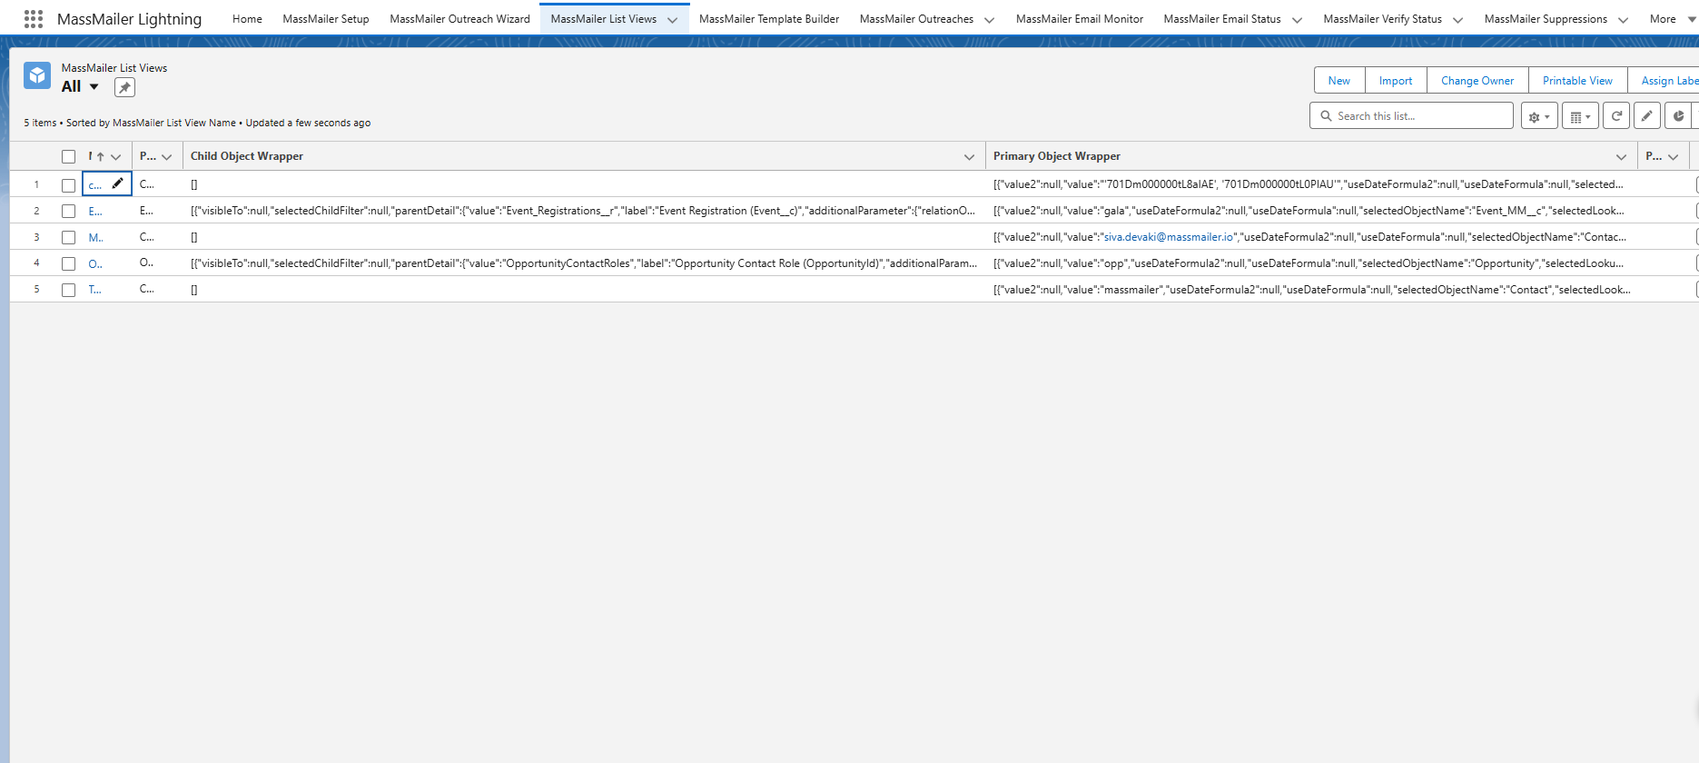Open the All list view selector dropdown
Image resolution: width=1699 pixels, height=763 pixels.
(x=94, y=87)
